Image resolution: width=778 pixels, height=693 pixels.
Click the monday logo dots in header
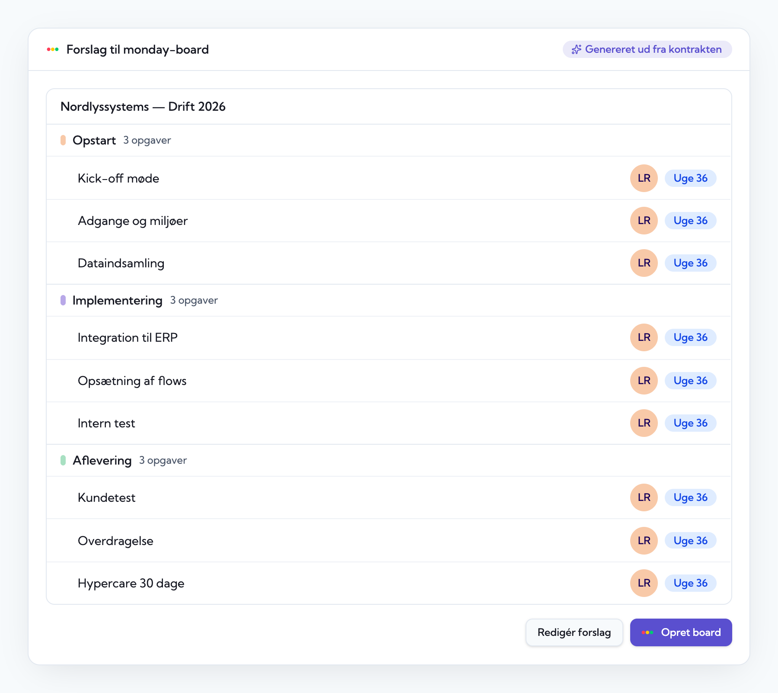[53, 49]
